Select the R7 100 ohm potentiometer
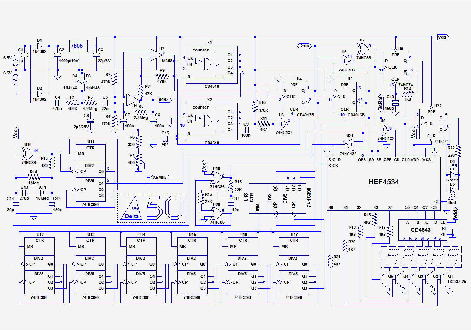Screen dimensions: 471x330 coord(139,160)
